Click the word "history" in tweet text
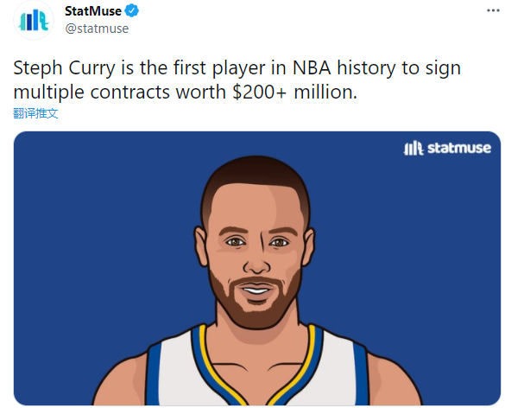Screen dimensions: 505x408 pyautogui.click(x=366, y=68)
